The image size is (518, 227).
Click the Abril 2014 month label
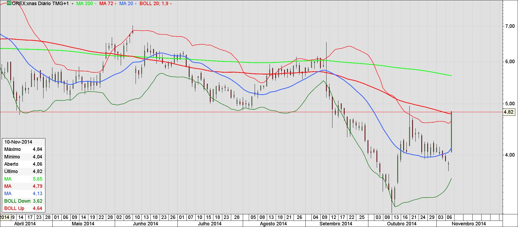click(x=25, y=224)
